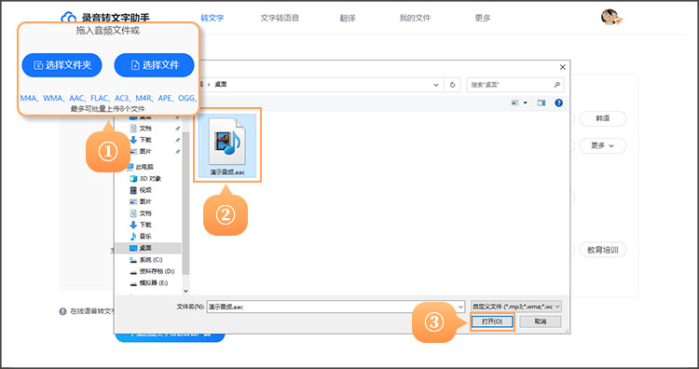Go to the 我的文件 tab
The image size is (699, 369).
point(415,19)
